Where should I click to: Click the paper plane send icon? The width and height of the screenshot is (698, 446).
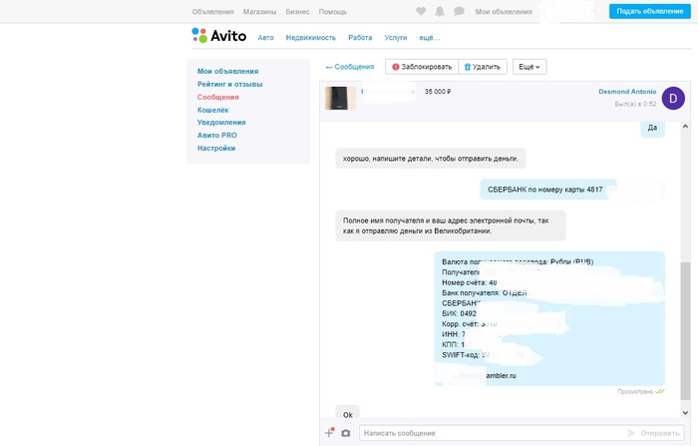pyautogui.click(x=630, y=433)
